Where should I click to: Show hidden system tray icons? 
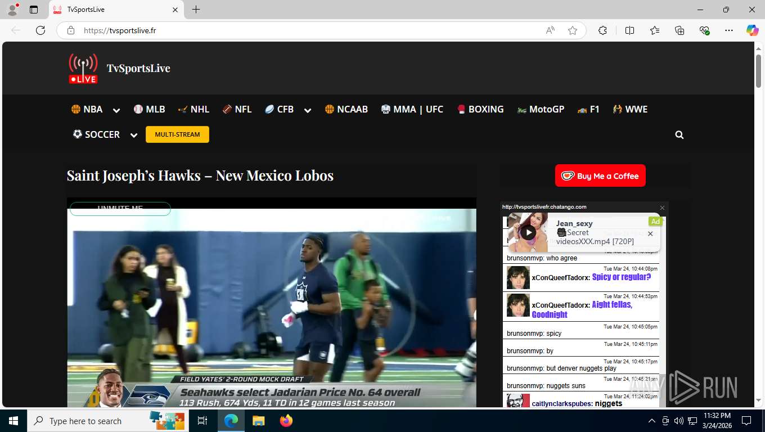coord(652,421)
